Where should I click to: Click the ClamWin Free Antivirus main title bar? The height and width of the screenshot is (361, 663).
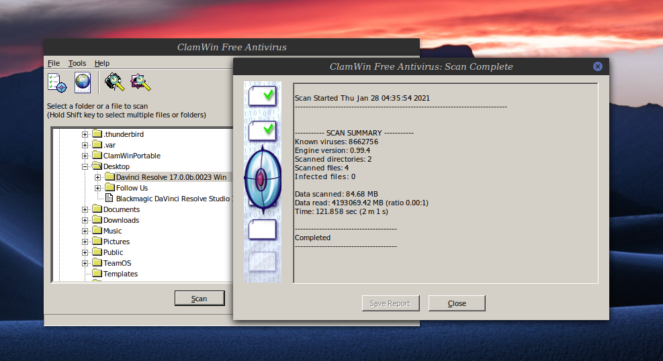pyautogui.click(x=232, y=47)
